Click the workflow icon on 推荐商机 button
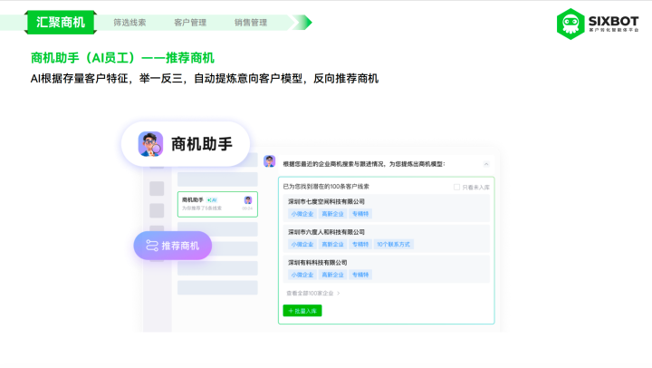Screen dimensions: 652x368 coord(152,246)
